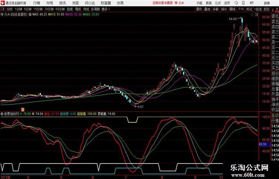Click the 顶背离: 18.00 value
The height and width of the screenshot is (179, 279).
(x=106, y=114)
